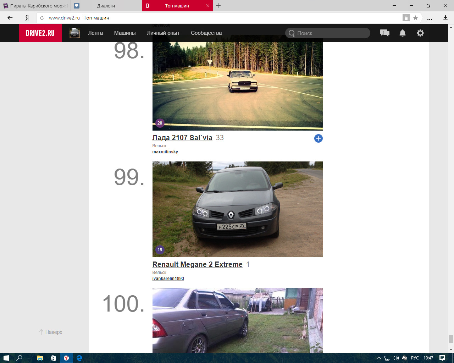
Task: Open the Renault Megane photo thumbnail
Action: [x=238, y=209]
